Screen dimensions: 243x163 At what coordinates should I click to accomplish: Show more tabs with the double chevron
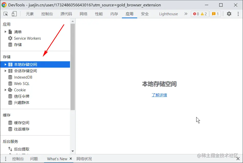point(186,14)
